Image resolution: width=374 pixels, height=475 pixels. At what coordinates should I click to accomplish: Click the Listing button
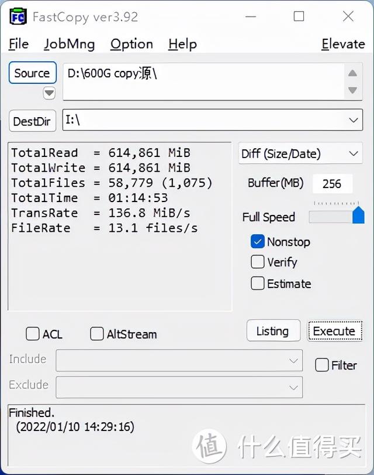[x=273, y=331]
